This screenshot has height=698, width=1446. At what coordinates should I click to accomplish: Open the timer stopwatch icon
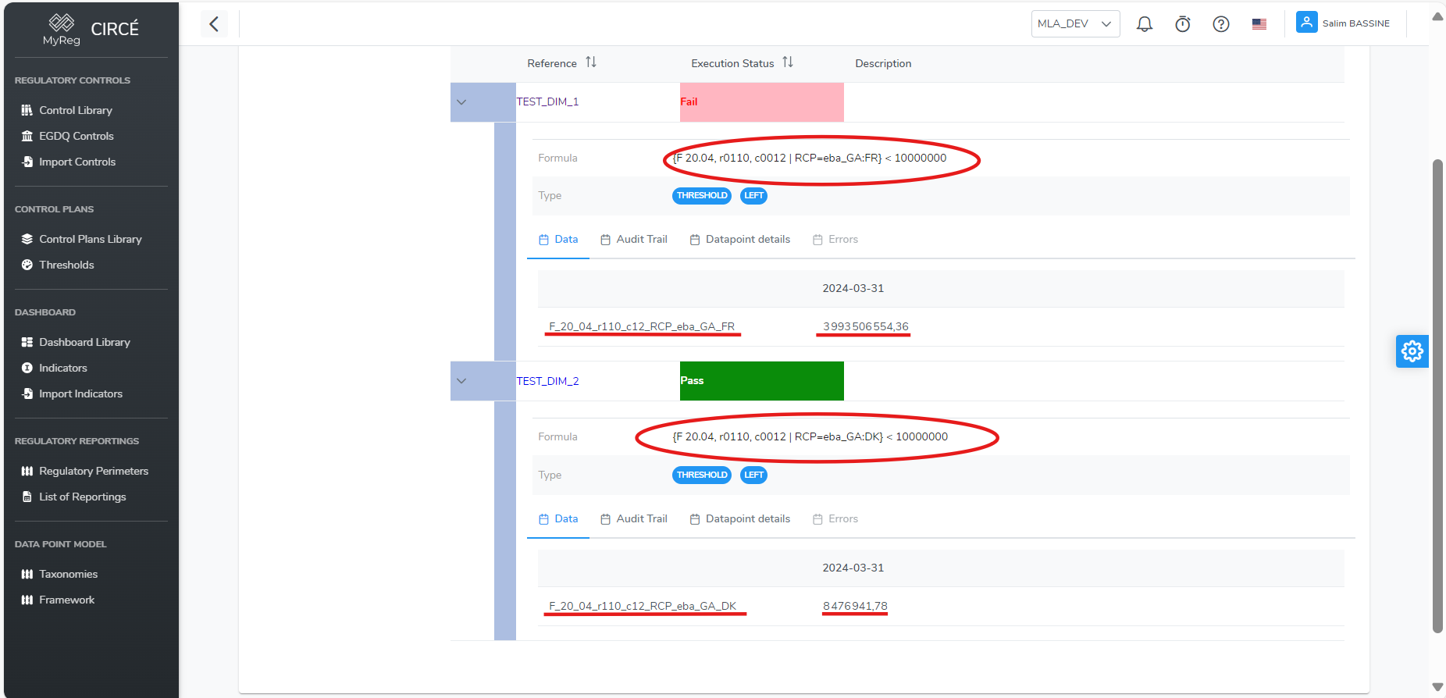1182,24
